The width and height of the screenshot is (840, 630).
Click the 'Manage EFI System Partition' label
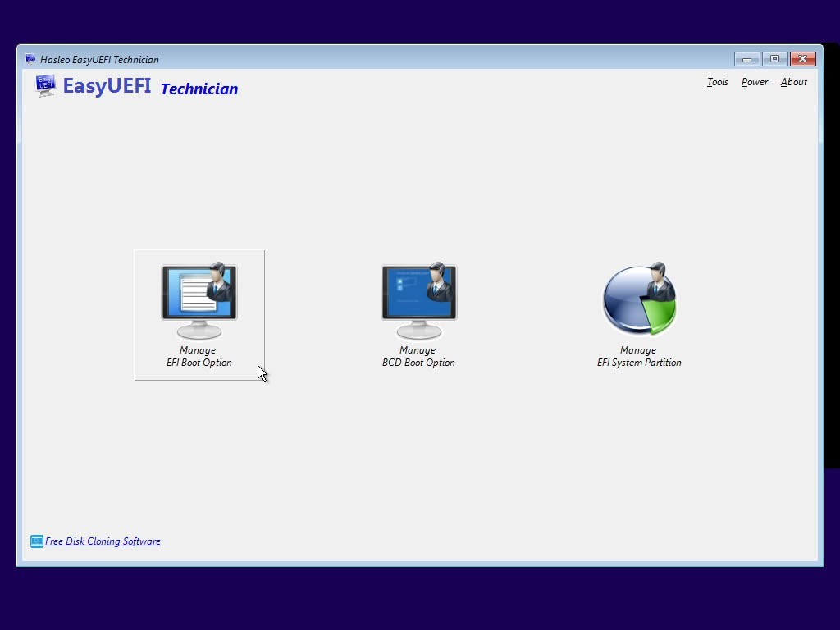[x=639, y=356]
